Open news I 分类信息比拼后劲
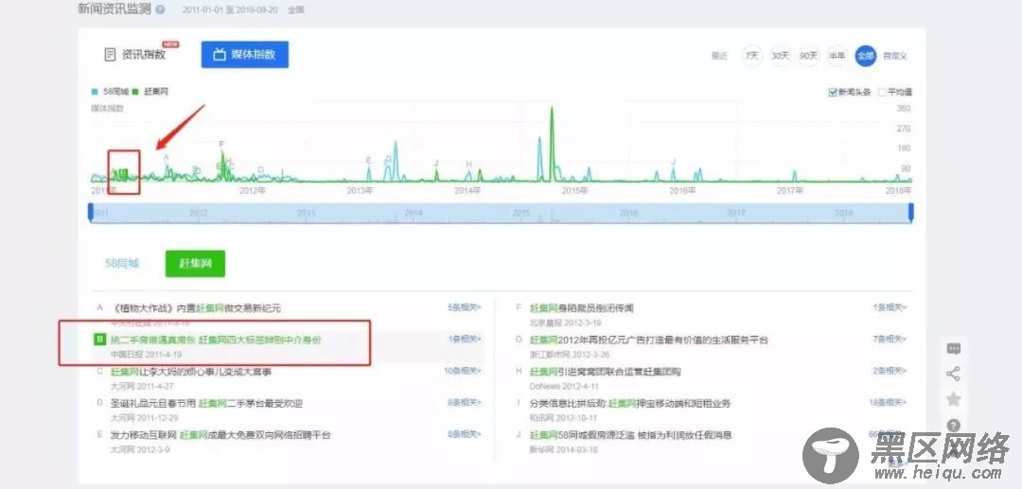This screenshot has width=1022, height=489. tap(630, 404)
